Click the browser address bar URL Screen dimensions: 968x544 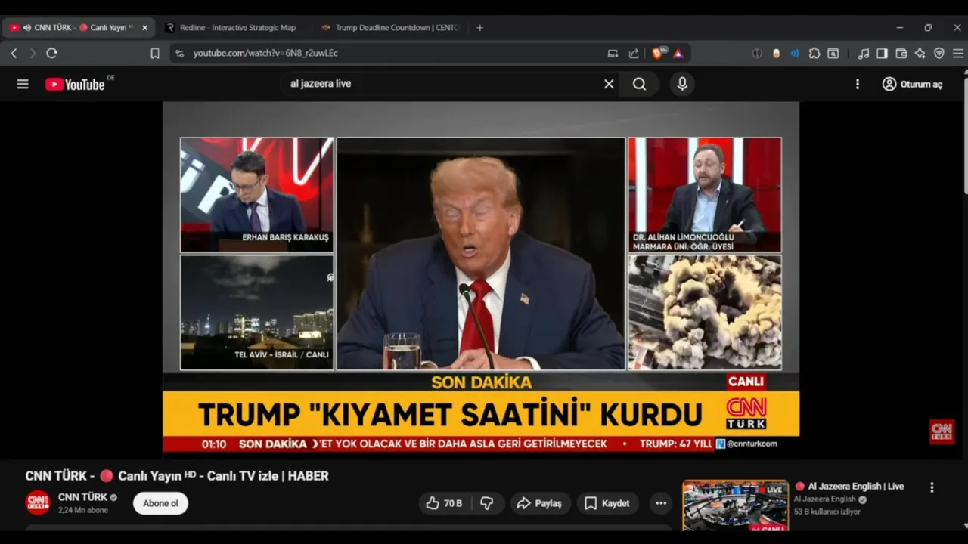[265, 53]
